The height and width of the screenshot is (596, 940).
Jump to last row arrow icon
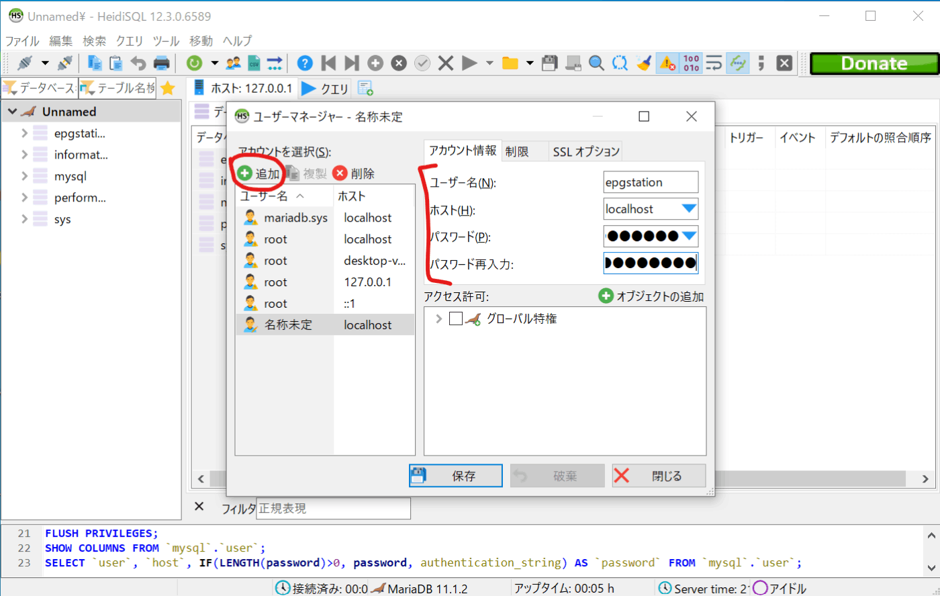click(x=351, y=63)
